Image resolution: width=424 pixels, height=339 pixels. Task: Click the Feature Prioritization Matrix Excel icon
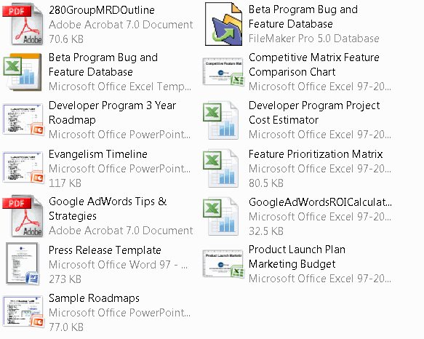coord(221,168)
